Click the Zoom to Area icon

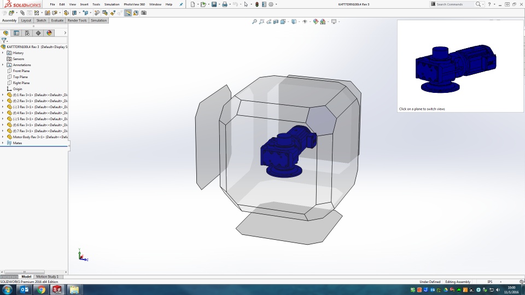click(x=261, y=21)
